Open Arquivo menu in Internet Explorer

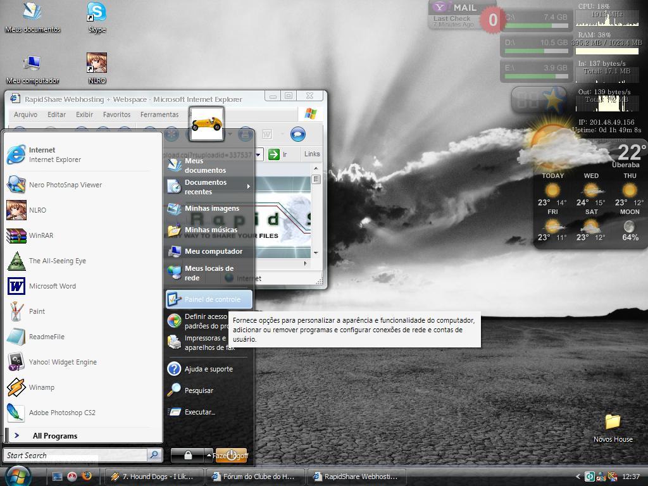pyautogui.click(x=25, y=115)
